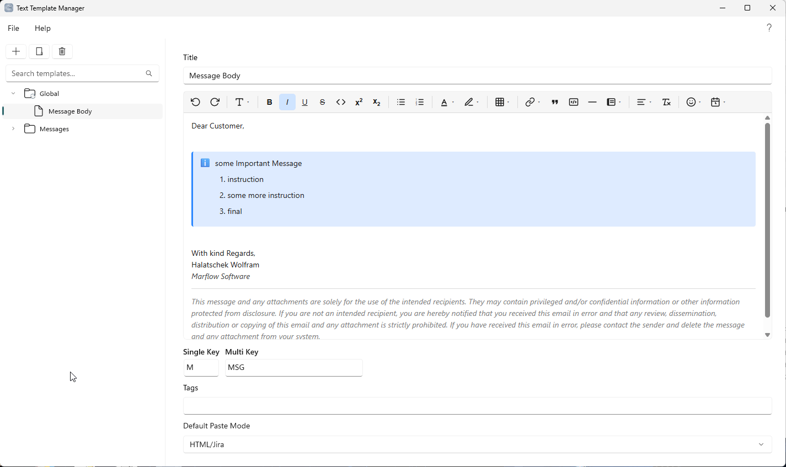The image size is (786, 467).
Task: Expand the Messages folder
Action: 13,129
